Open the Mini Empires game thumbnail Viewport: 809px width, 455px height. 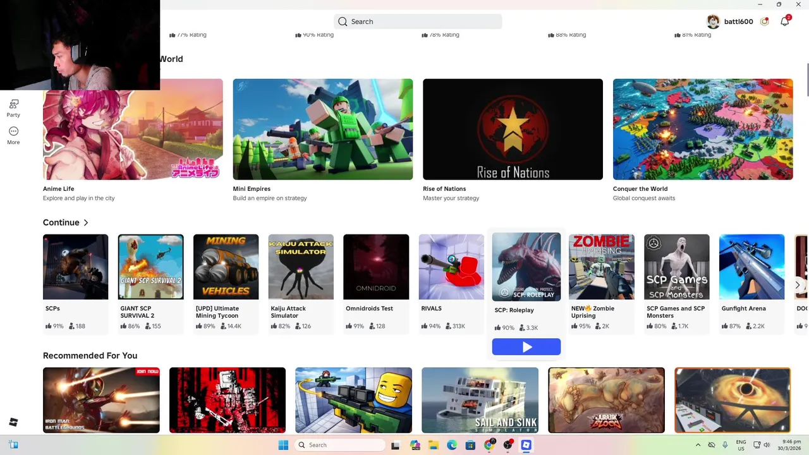tap(323, 130)
